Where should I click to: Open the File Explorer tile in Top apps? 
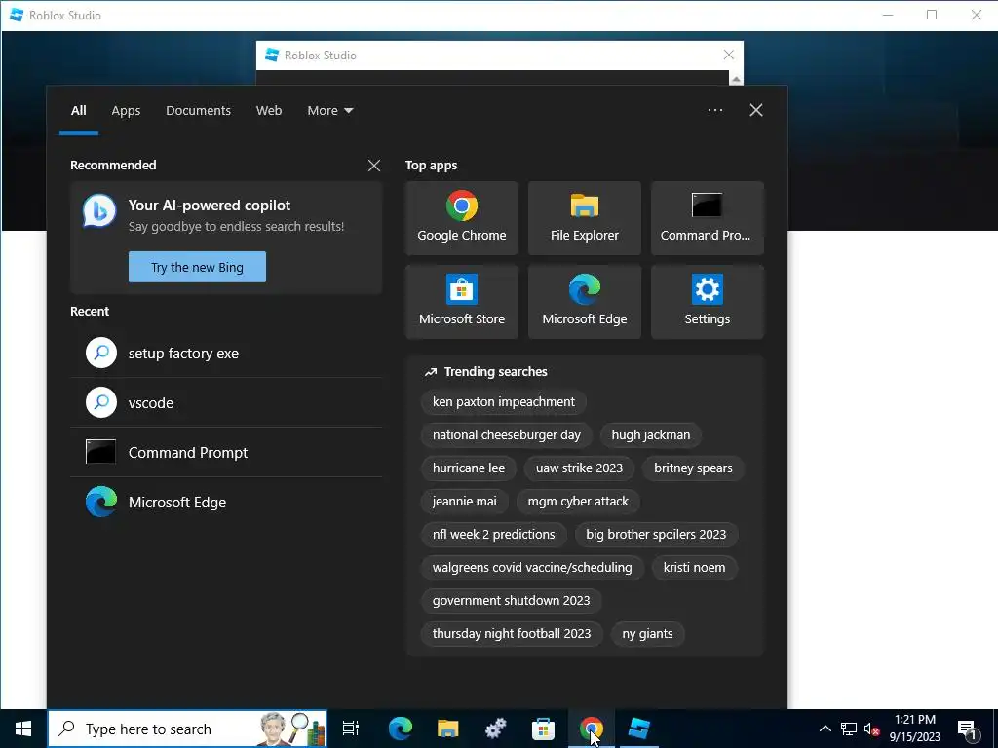pyautogui.click(x=585, y=218)
